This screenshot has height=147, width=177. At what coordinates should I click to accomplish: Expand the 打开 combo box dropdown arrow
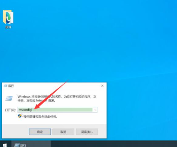pyautogui.click(x=95, y=110)
